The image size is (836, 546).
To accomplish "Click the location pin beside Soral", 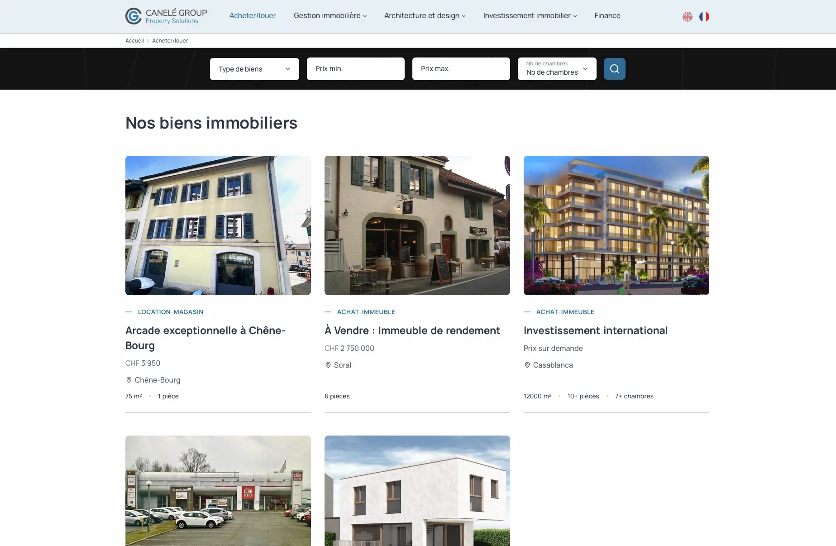I will click(328, 365).
